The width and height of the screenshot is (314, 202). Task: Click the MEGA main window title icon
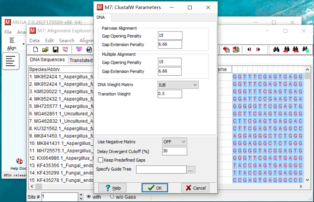(x=7, y=22)
